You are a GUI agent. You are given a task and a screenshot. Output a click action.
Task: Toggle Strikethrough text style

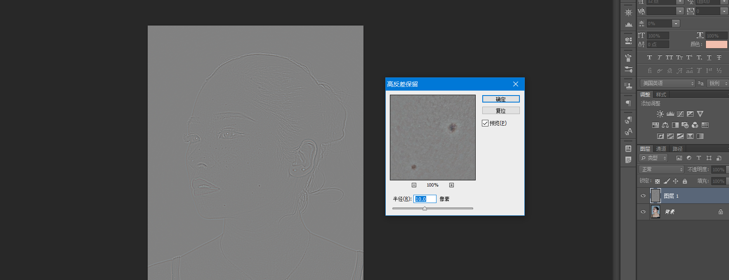719,58
